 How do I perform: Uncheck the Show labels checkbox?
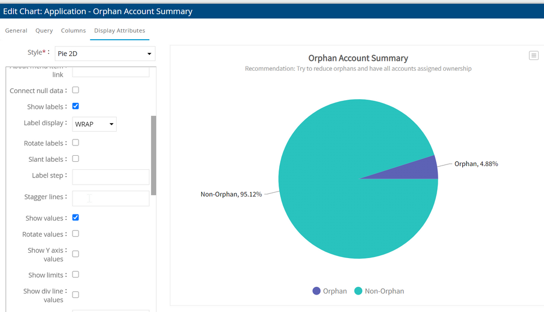76,106
